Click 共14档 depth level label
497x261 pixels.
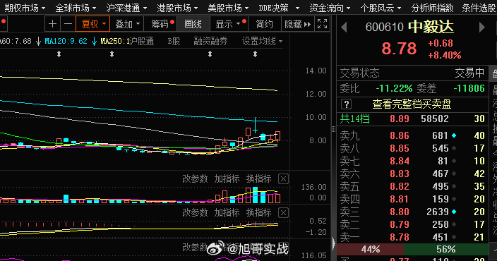pyautogui.click(x=354, y=119)
